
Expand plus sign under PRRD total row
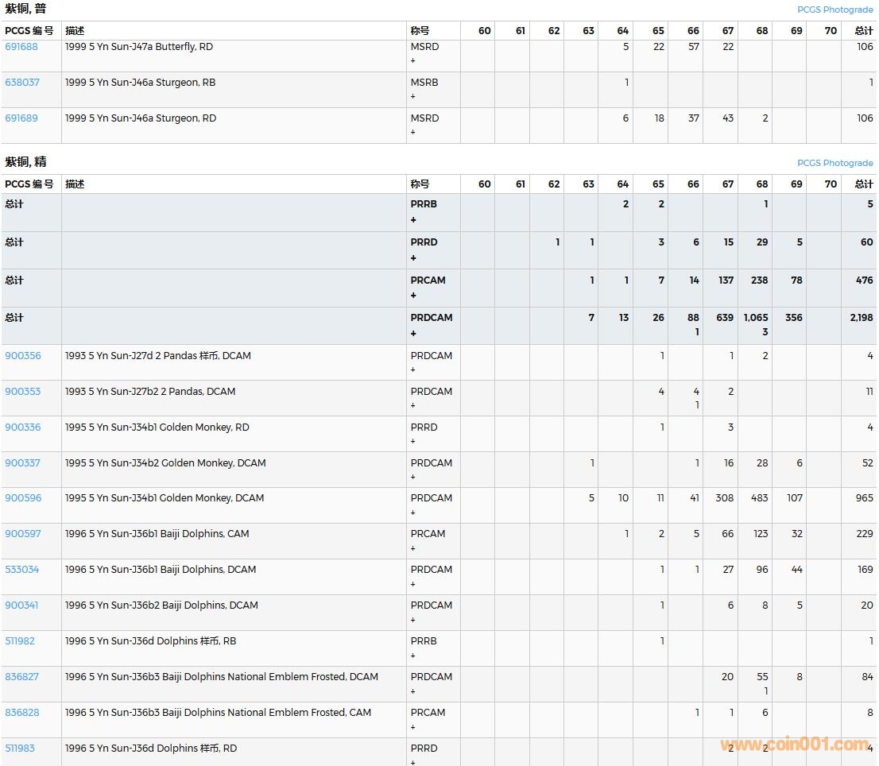[413, 258]
